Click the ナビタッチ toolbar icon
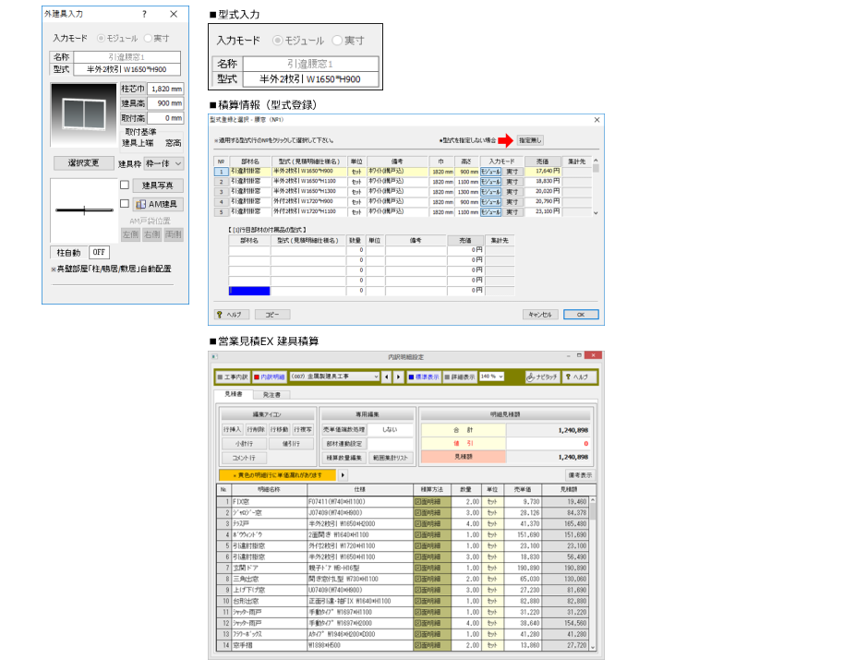The image size is (868, 670). click(x=543, y=377)
